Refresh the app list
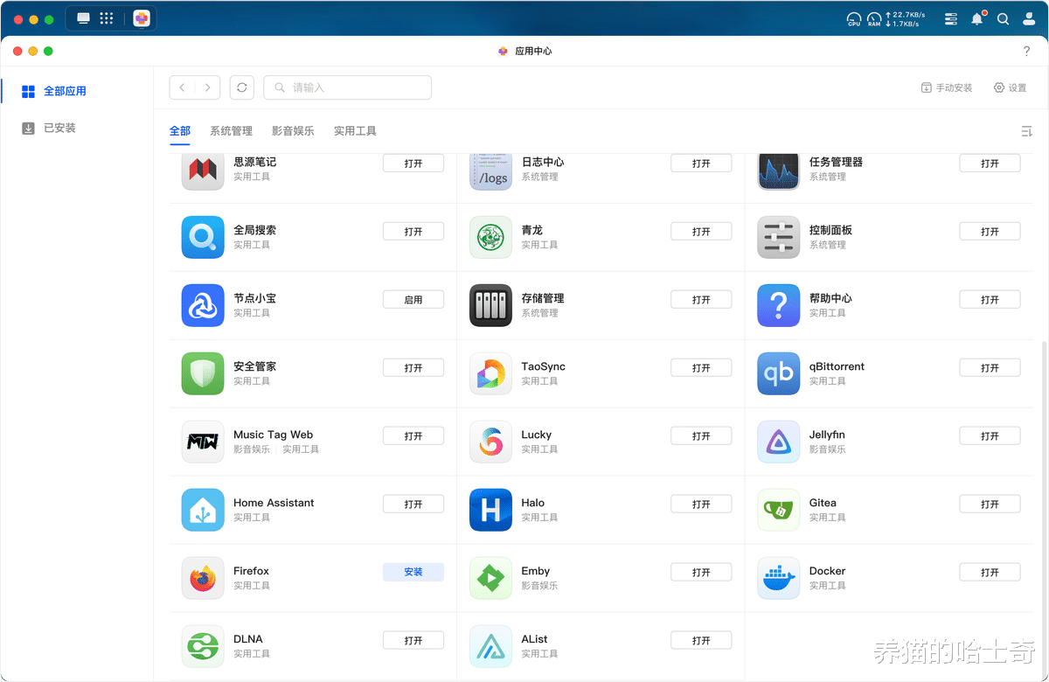1049x682 pixels. pyautogui.click(x=242, y=87)
